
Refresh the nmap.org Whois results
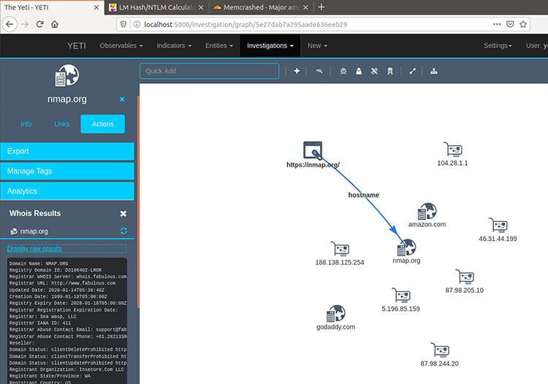pos(123,231)
